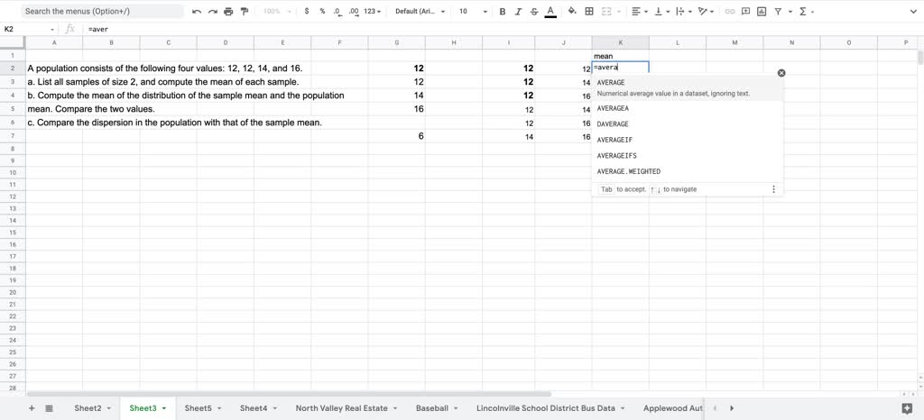Select the Paint format tool

pos(244,12)
